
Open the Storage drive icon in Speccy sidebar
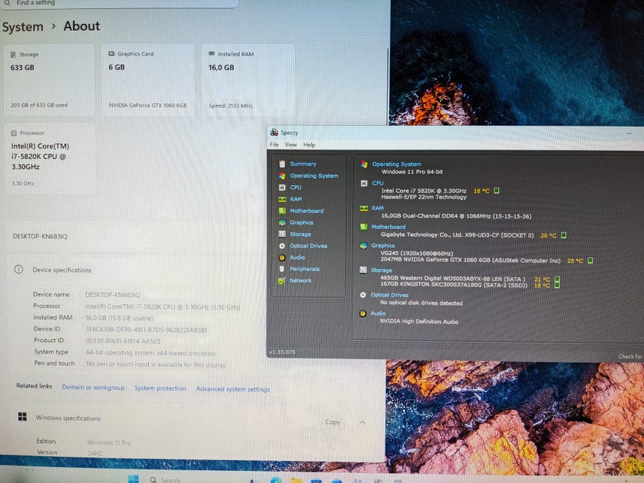[x=282, y=234]
